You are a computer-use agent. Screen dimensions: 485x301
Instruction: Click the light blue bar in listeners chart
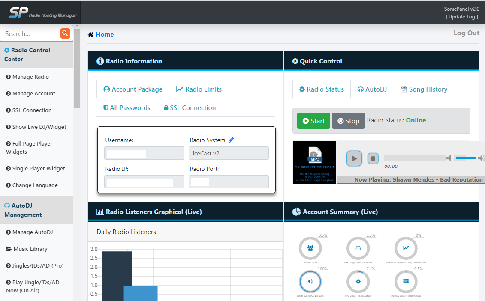pos(140,293)
